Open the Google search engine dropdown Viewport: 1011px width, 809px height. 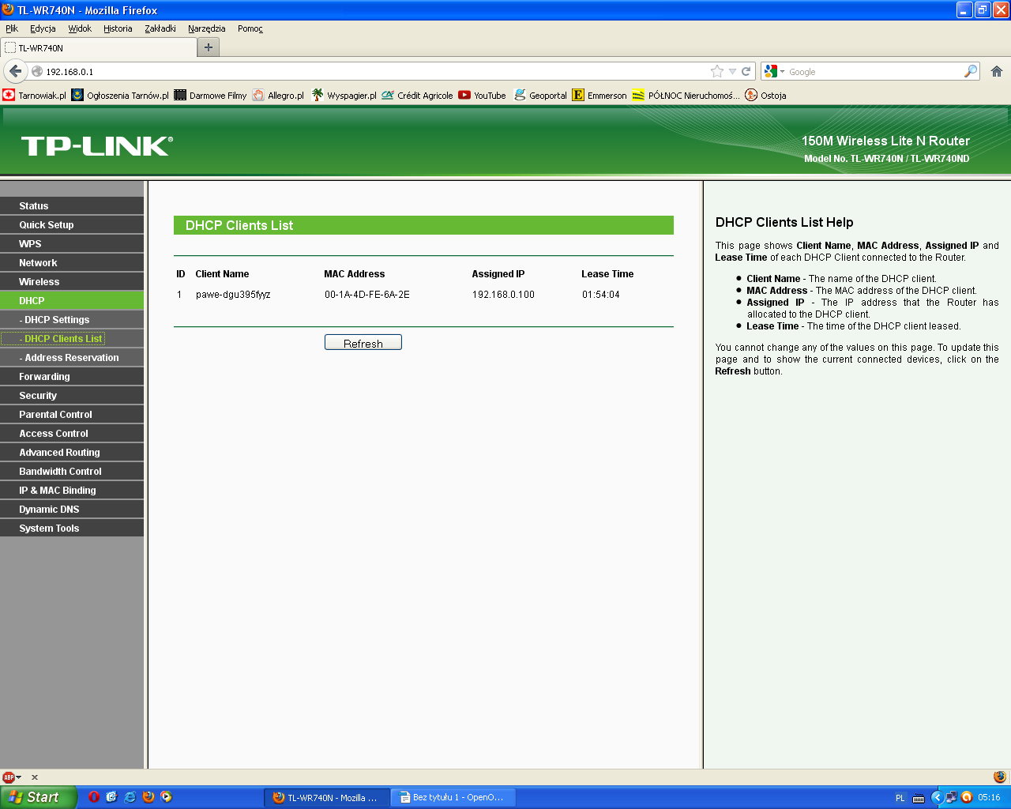coord(774,71)
